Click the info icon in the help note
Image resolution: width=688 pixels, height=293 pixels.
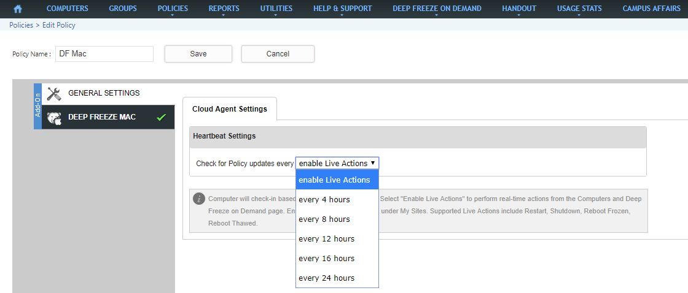pyautogui.click(x=199, y=199)
